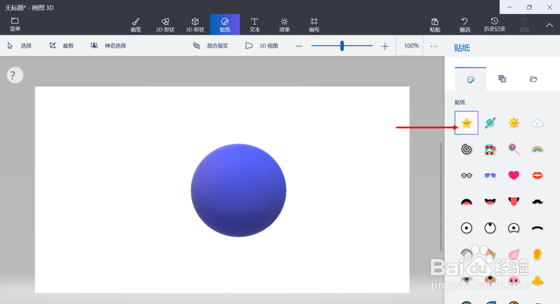Switch to the textures tab
This screenshot has height=304, width=560.
502,78
